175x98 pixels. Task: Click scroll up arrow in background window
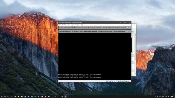[135, 35]
